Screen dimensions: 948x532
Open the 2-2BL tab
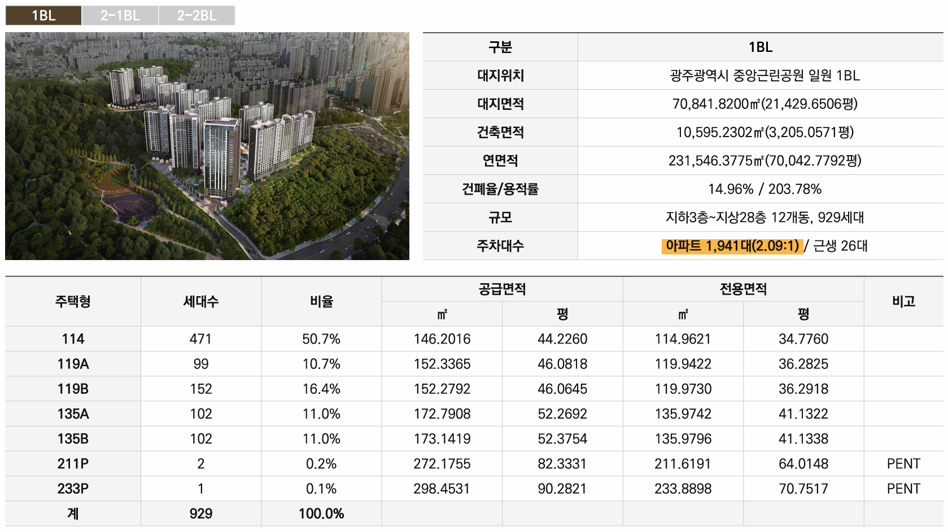point(196,16)
